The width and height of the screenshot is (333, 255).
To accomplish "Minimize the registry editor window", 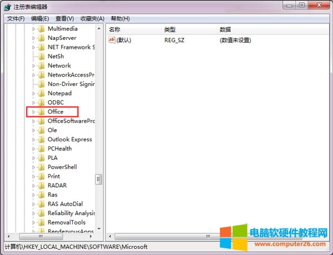I will [289, 6].
